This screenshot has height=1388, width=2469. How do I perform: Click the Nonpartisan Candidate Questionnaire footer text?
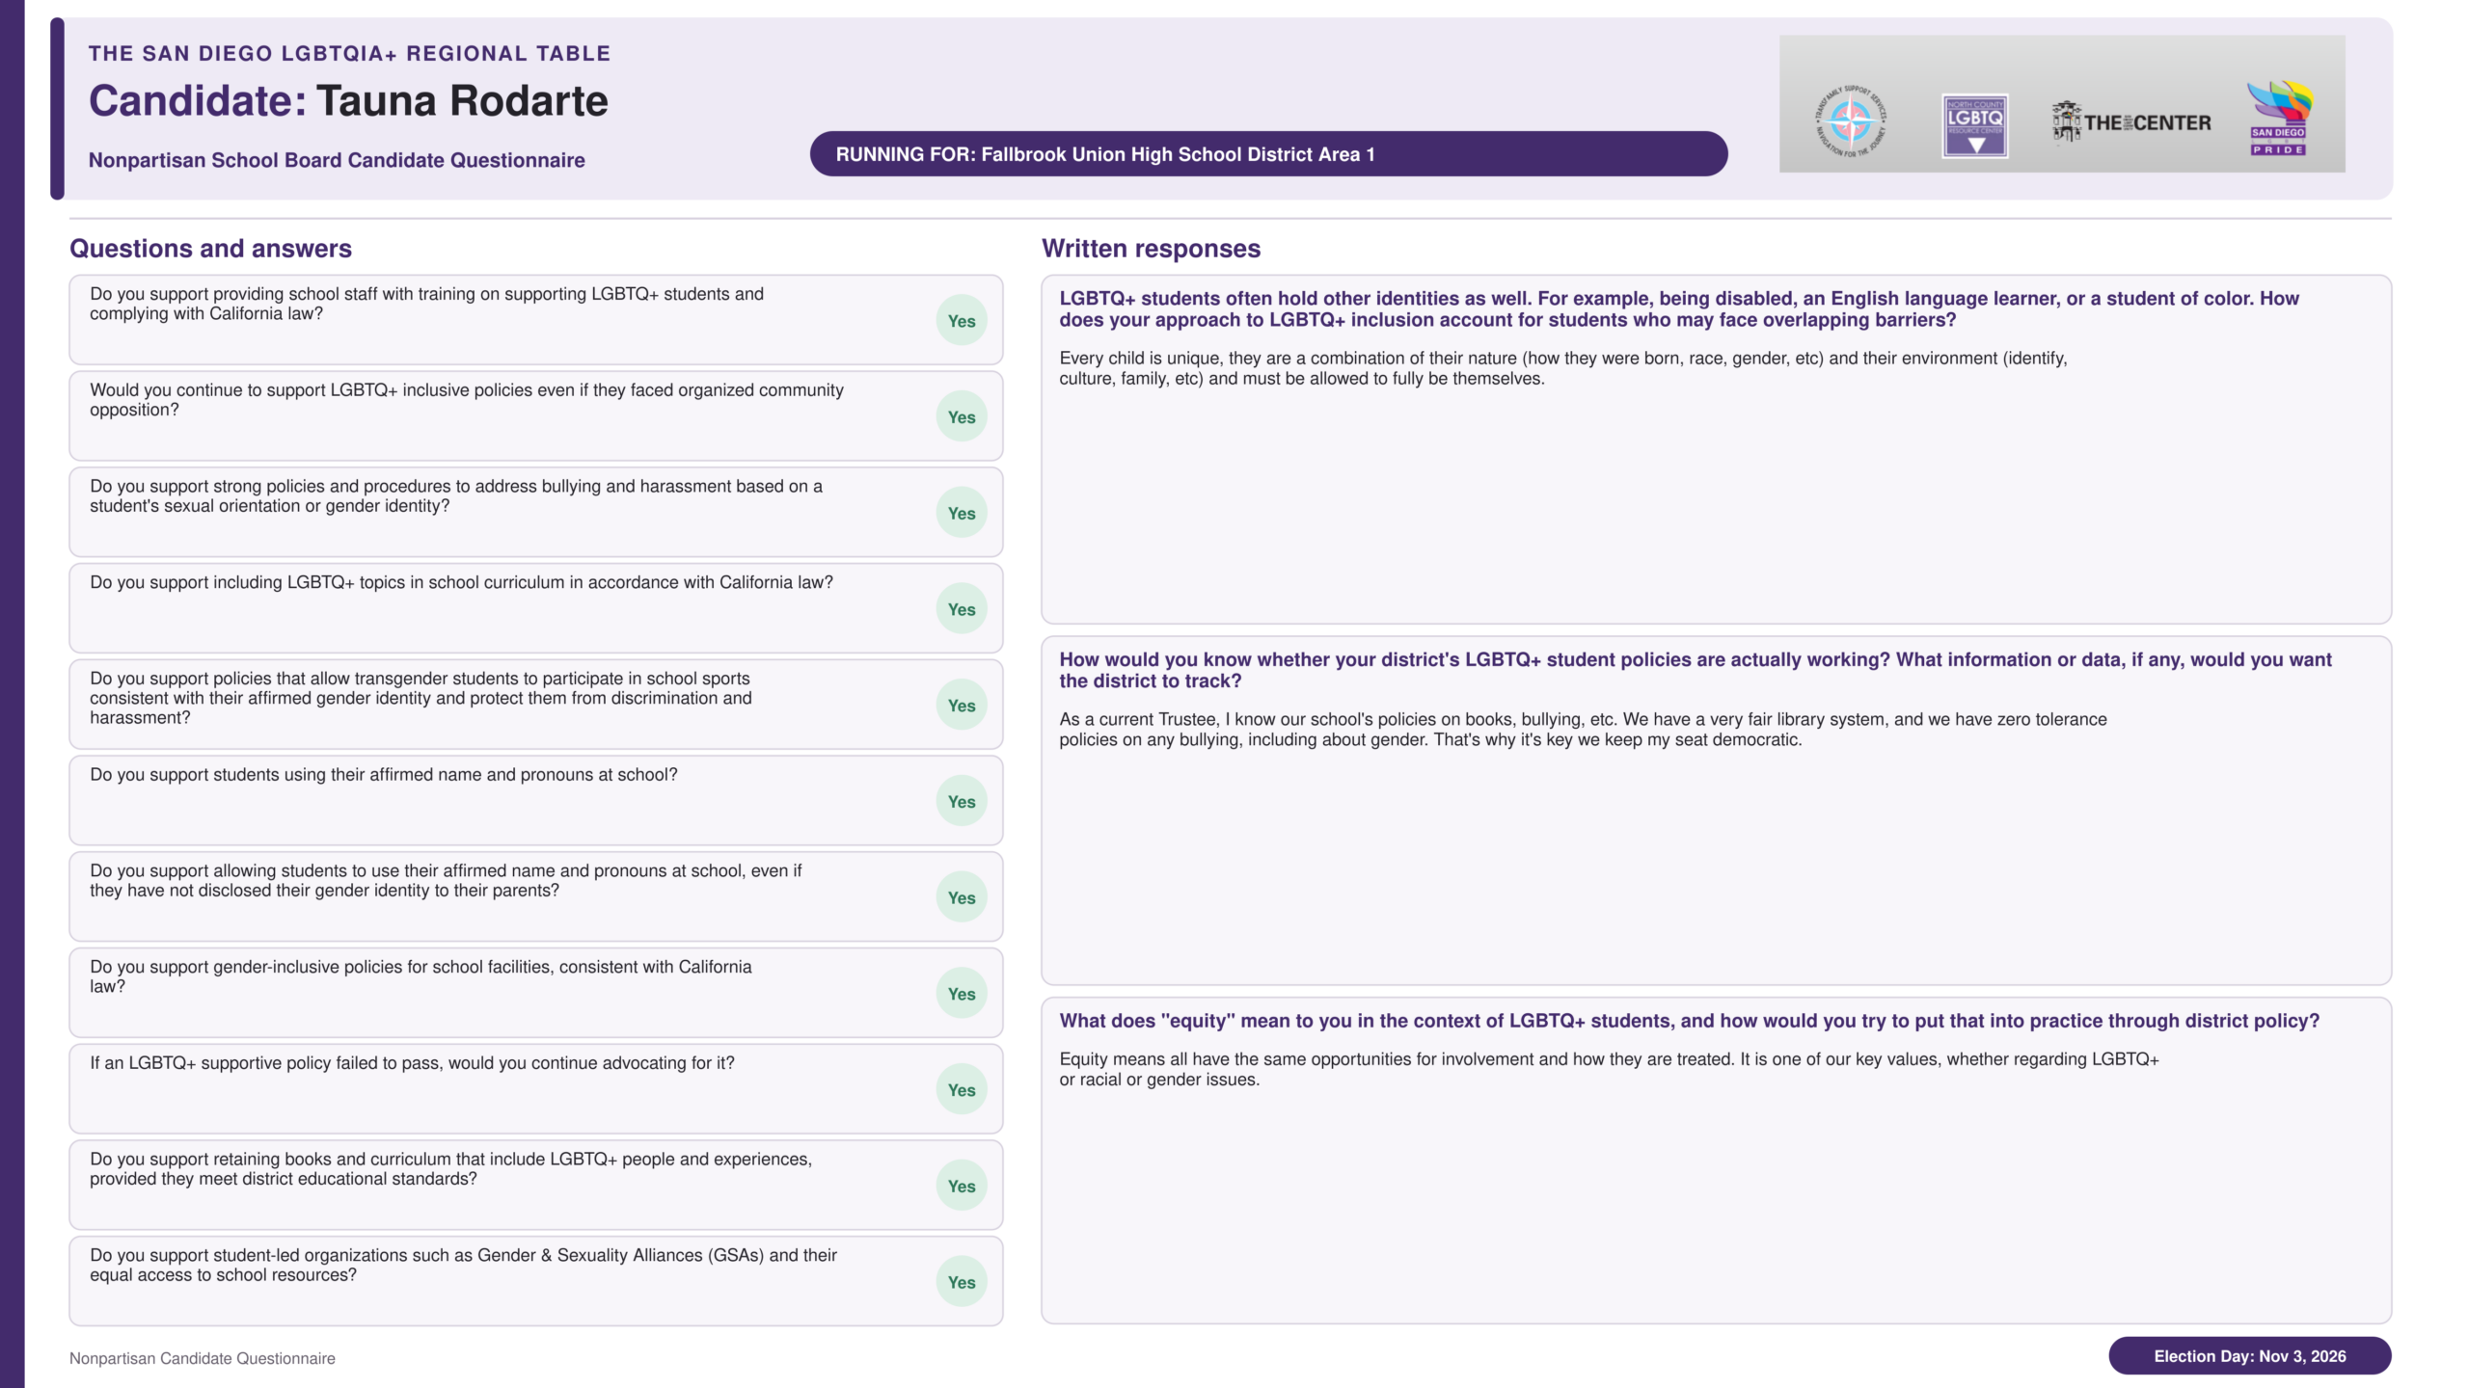point(203,1358)
